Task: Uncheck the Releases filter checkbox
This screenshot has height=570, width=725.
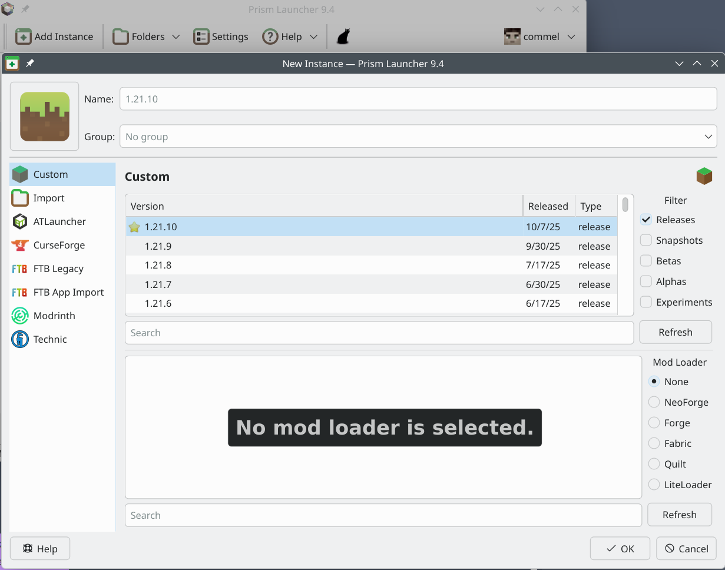Action: [x=646, y=220]
